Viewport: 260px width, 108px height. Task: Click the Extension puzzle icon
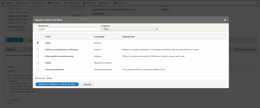(x=49, y=3)
